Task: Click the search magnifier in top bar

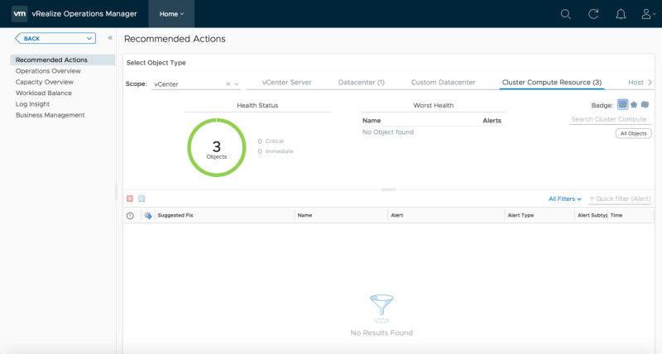Action: point(566,14)
